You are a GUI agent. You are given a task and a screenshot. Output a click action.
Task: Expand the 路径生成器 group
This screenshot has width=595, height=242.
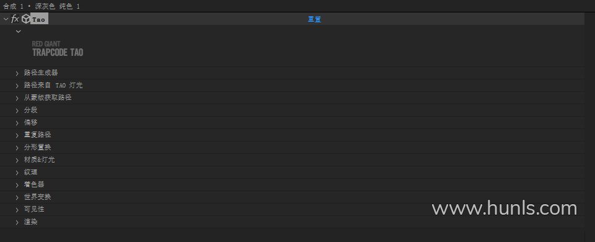coord(17,73)
